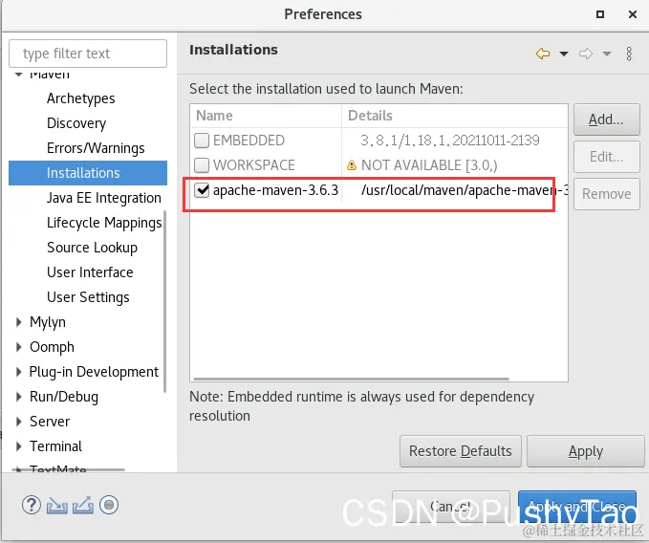Click Apply and Close button

pos(577,506)
